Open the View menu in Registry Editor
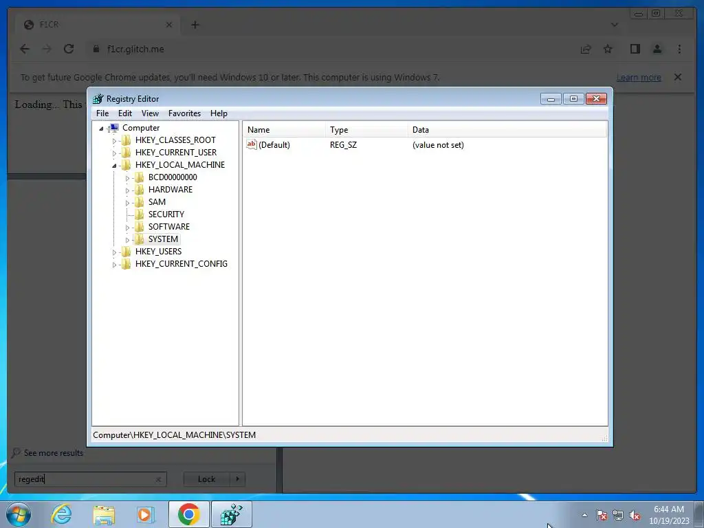Screen dimensions: 704x528 tap(150, 113)
